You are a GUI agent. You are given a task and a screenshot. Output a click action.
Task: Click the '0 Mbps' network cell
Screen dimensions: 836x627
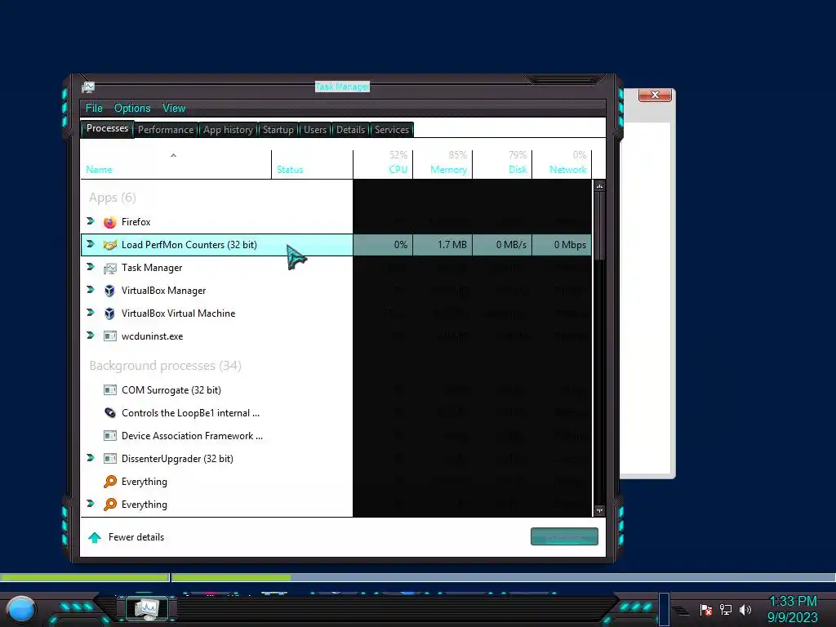coord(563,245)
